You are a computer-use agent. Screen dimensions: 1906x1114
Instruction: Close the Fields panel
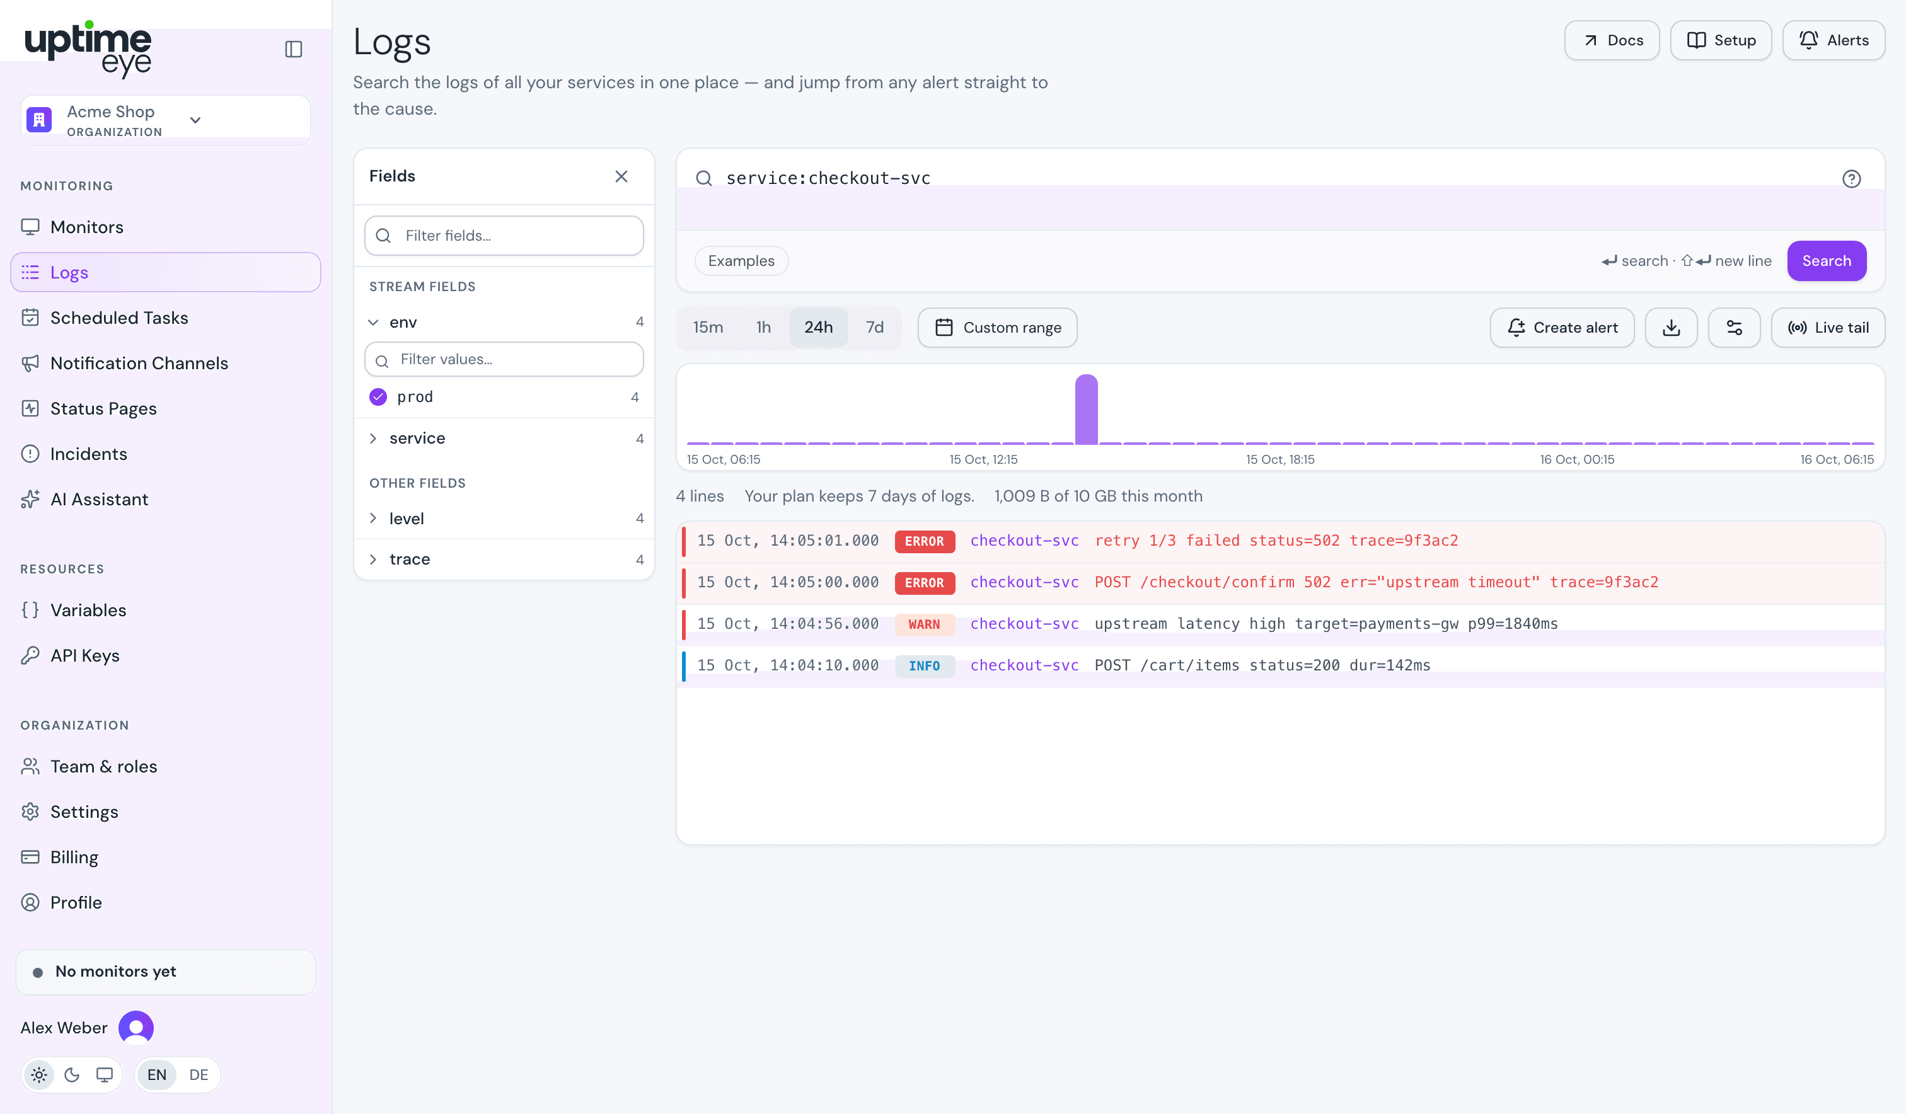(x=621, y=176)
